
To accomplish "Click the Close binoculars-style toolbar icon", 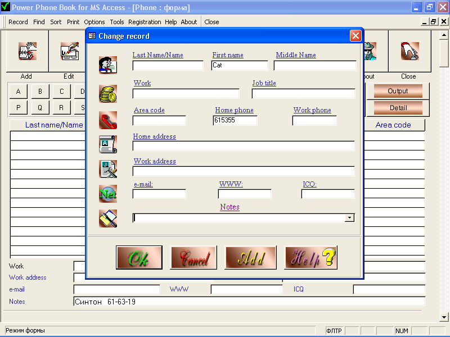I will 409,51.
